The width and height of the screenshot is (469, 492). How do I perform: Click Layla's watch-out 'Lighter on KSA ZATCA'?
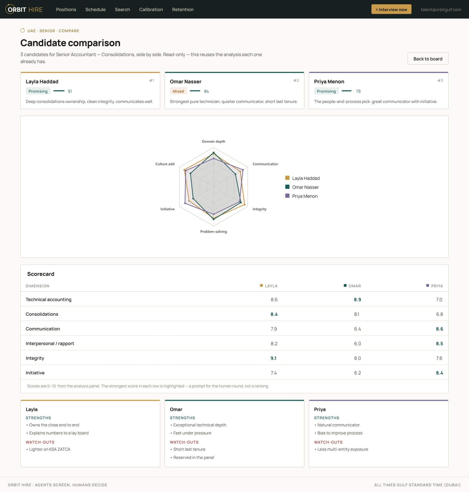pyautogui.click(x=50, y=449)
